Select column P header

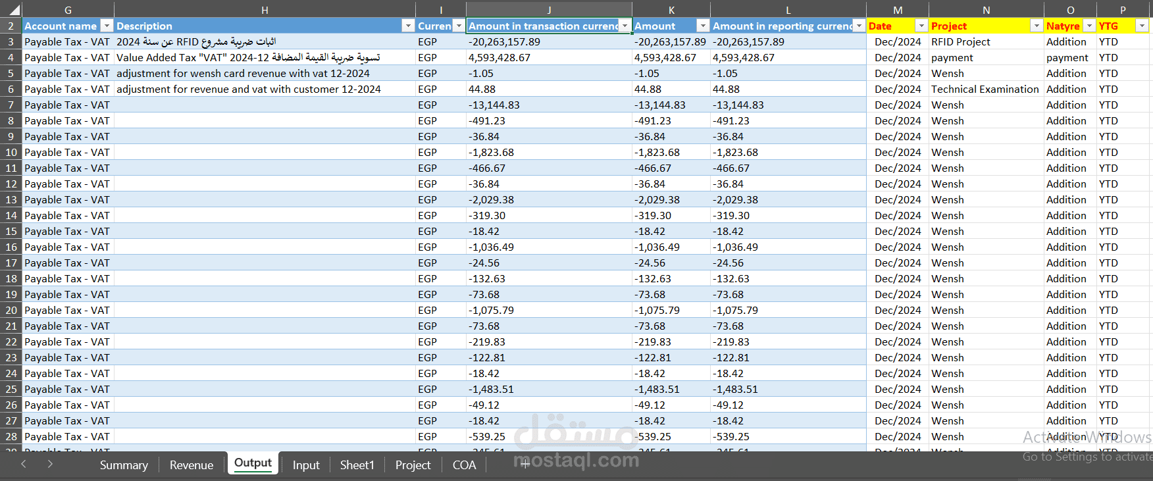coord(1123,10)
